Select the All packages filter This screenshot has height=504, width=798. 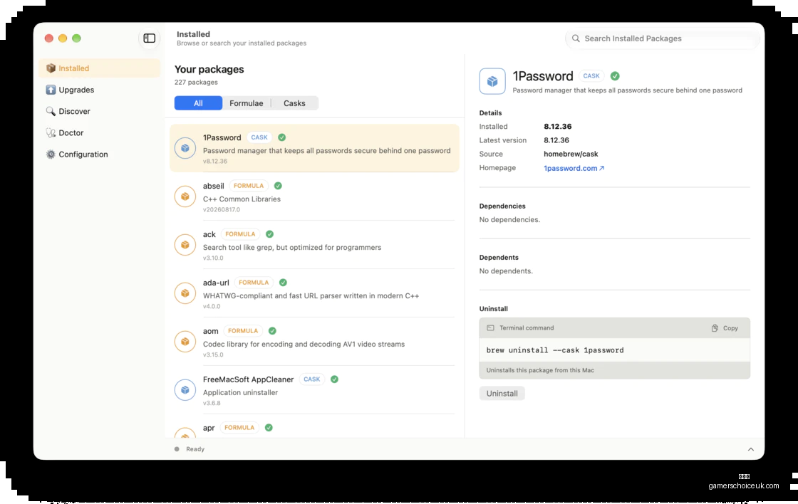(198, 103)
